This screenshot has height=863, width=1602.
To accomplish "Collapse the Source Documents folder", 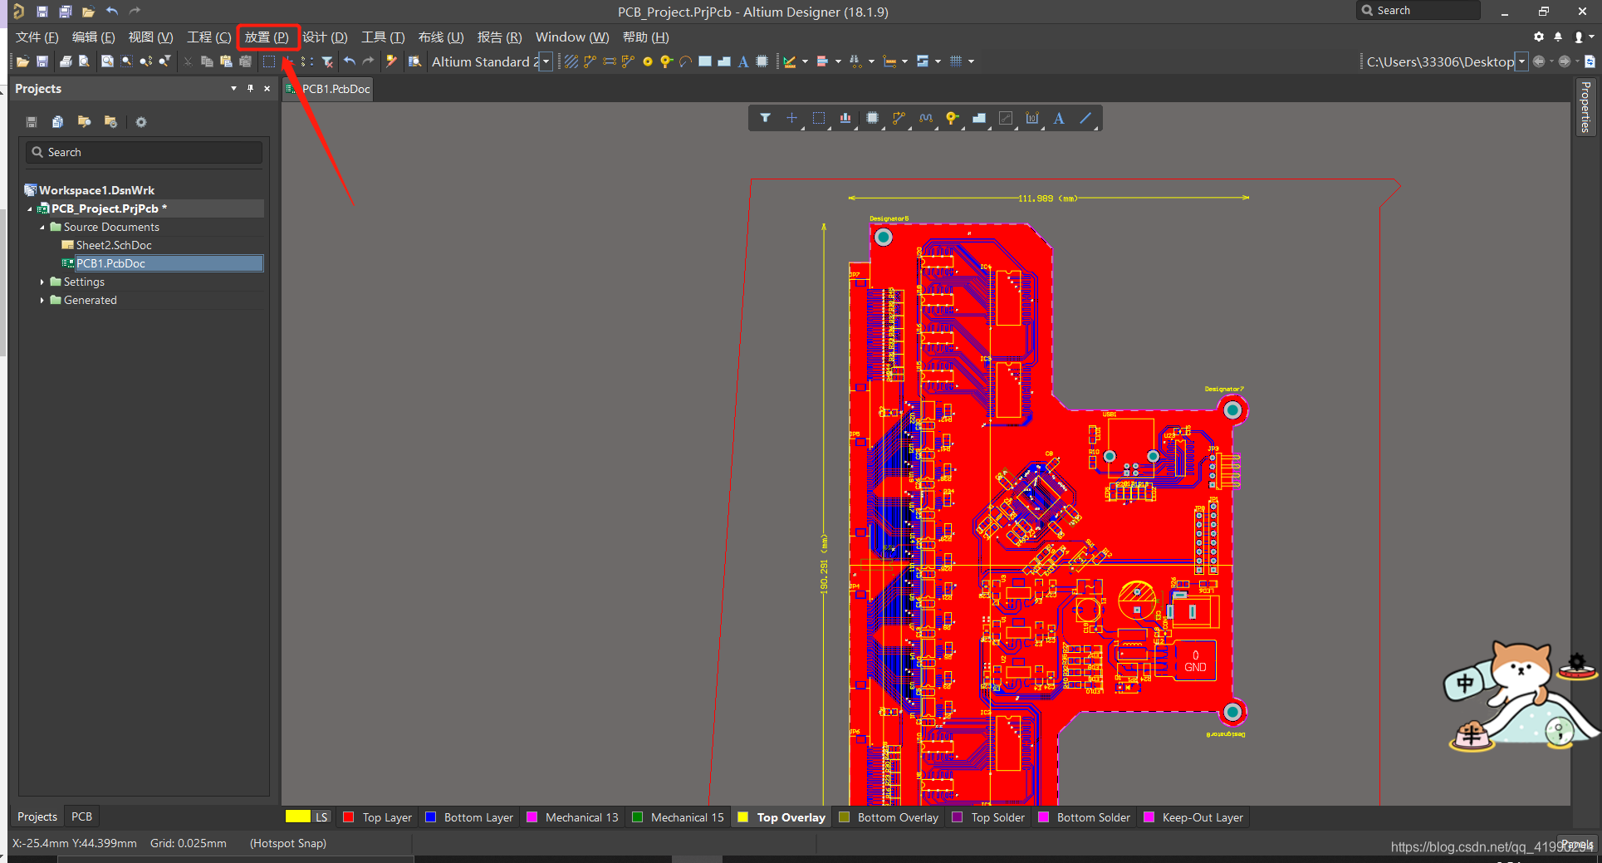I will pyautogui.click(x=42, y=227).
